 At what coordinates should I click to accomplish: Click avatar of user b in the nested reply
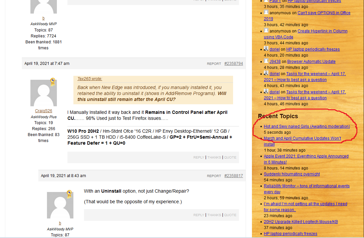60,205
